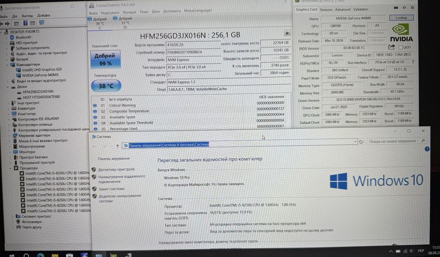Open the Вигляд menu in Device Manager
This screenshot has height=257, width=440.
tap(27, 16)
